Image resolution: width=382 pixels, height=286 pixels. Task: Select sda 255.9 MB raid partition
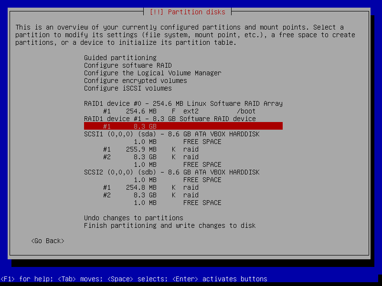click(x=150, y=149)
